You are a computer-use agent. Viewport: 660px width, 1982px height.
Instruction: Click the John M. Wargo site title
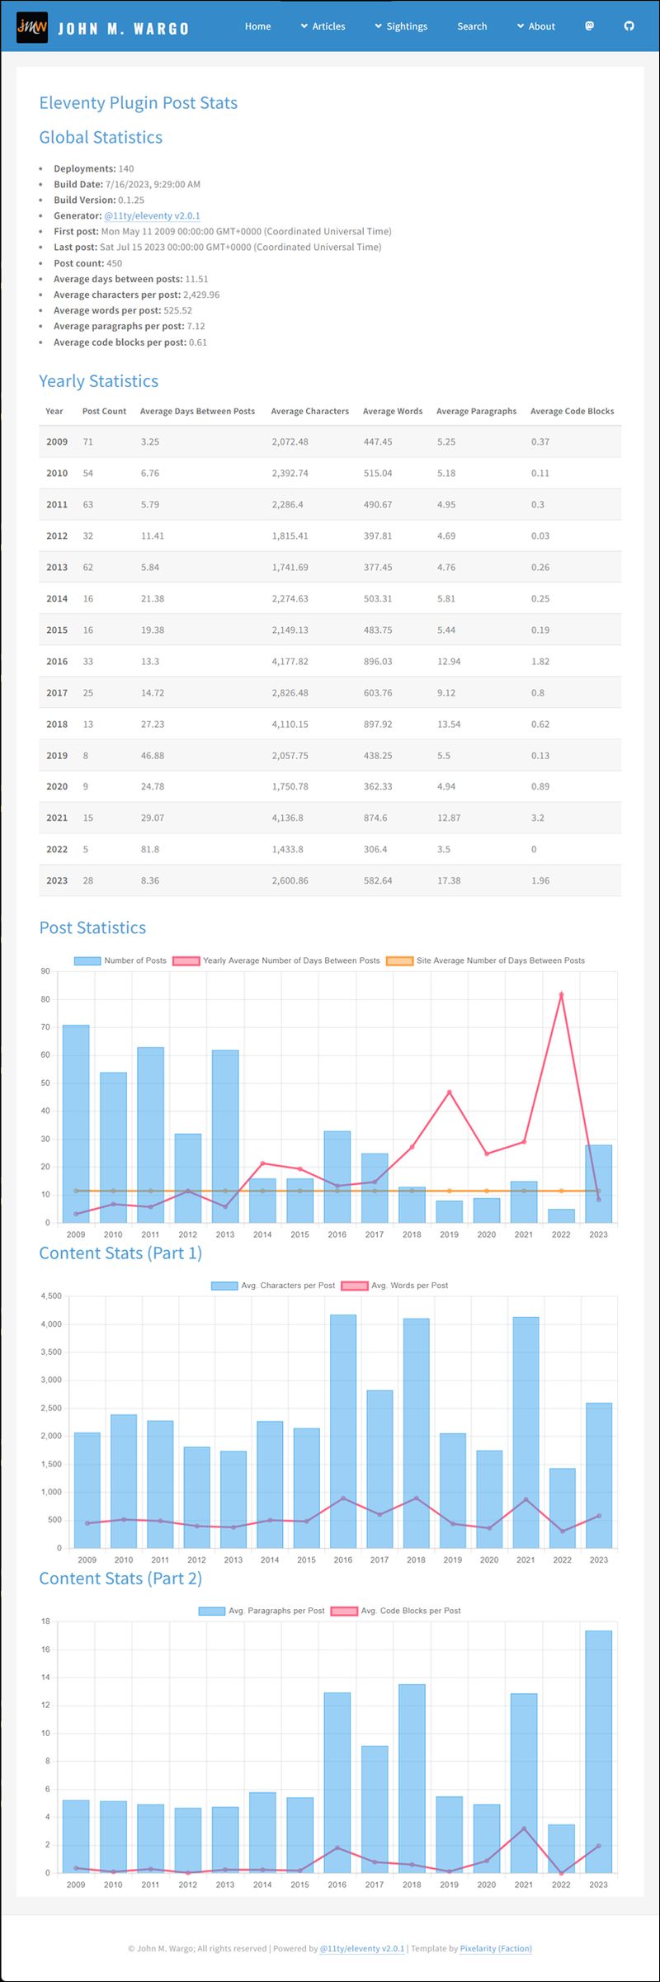123,29
